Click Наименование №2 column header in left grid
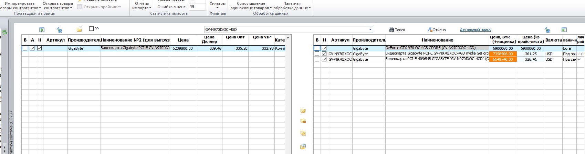585x154 pixels. point(135,40)
